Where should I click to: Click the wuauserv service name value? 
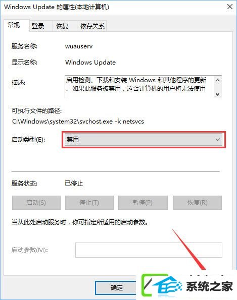point(79,46)
